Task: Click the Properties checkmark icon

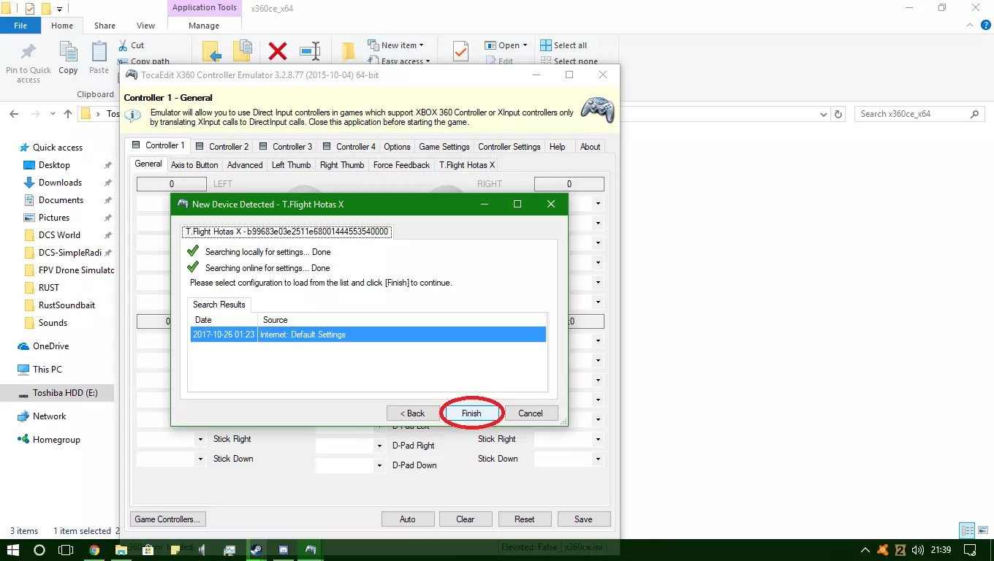Action: pyautogui.click(x=460, y=52)
